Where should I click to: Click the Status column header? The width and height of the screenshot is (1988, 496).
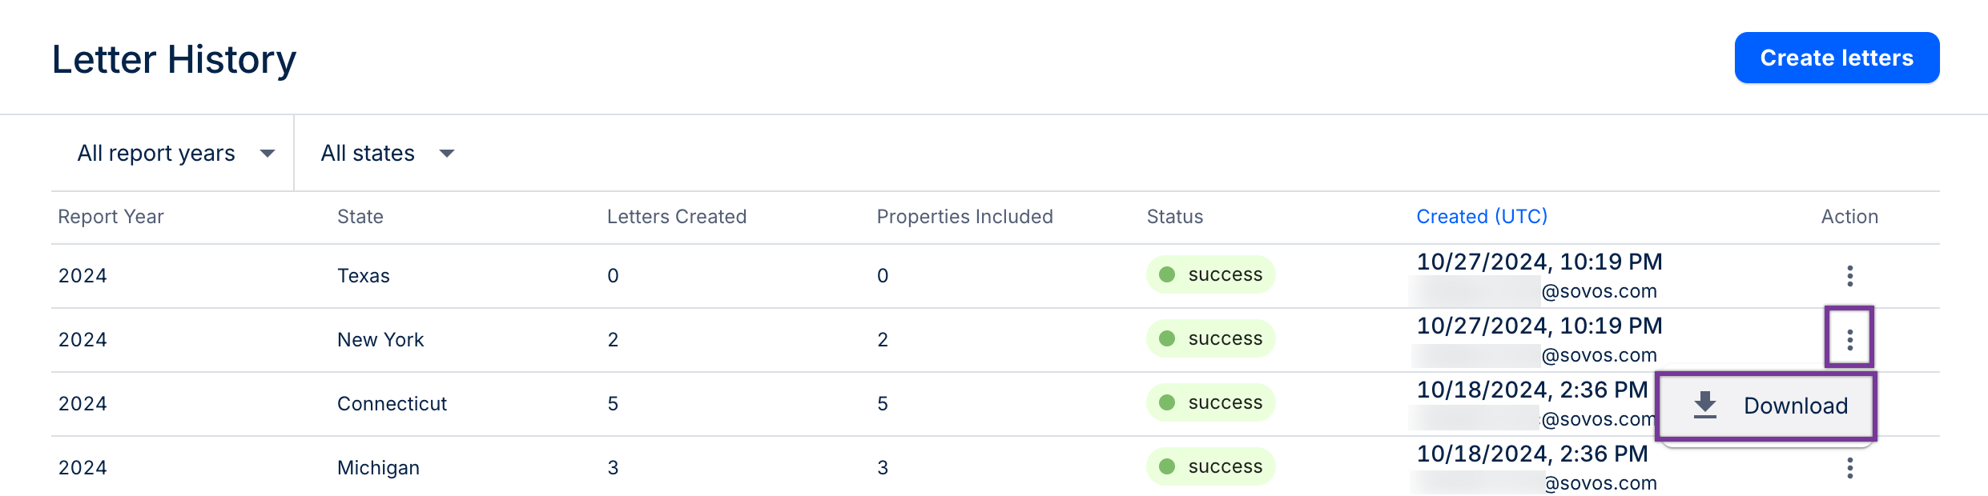pos(1174,217)
